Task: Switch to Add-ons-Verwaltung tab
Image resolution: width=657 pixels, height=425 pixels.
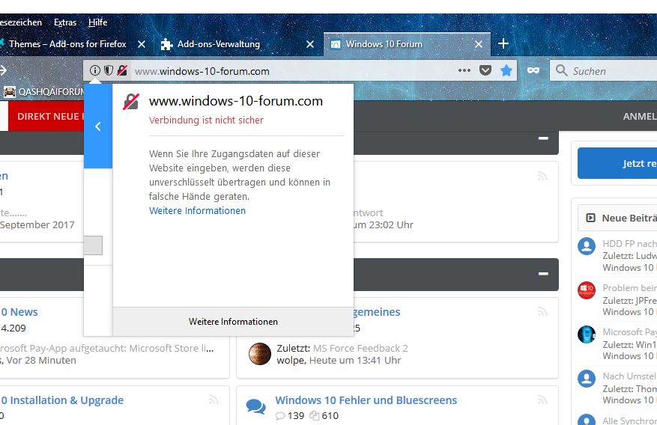Action: 218,44
